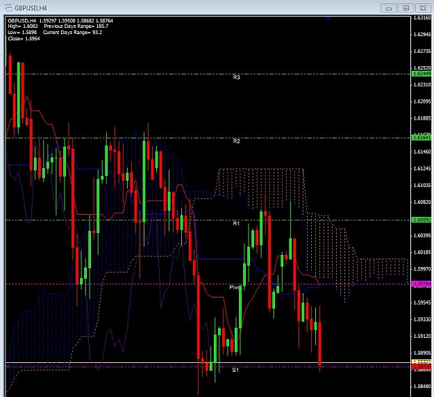Click the green 1.62449 price tag
Viewport: 434px width, 397px height.
[422, 74]
